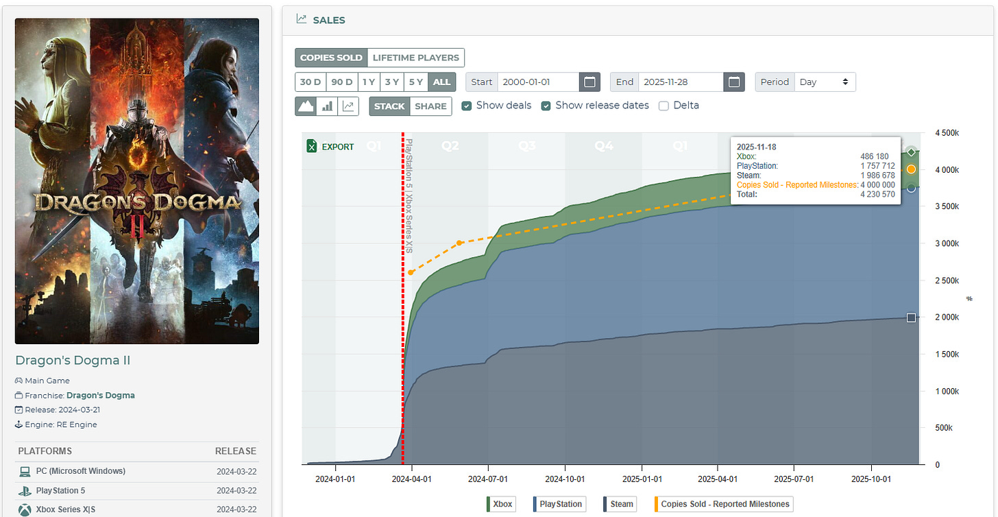The height and width of the screenshot is (517, 998).
Task: Click the RELEASE column header
Action: [x=236, y=451]
